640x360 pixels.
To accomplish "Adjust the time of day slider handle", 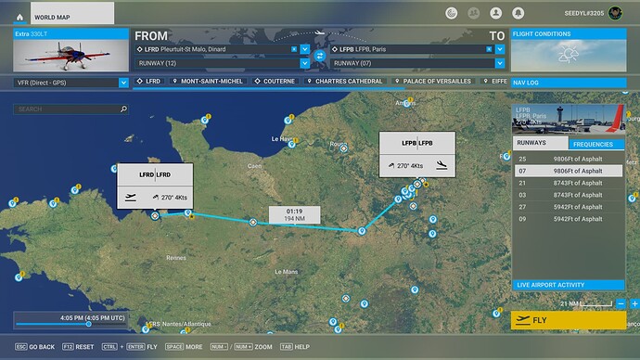I will coord(88,324).
